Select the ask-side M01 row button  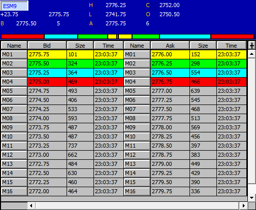pos(137,54)
